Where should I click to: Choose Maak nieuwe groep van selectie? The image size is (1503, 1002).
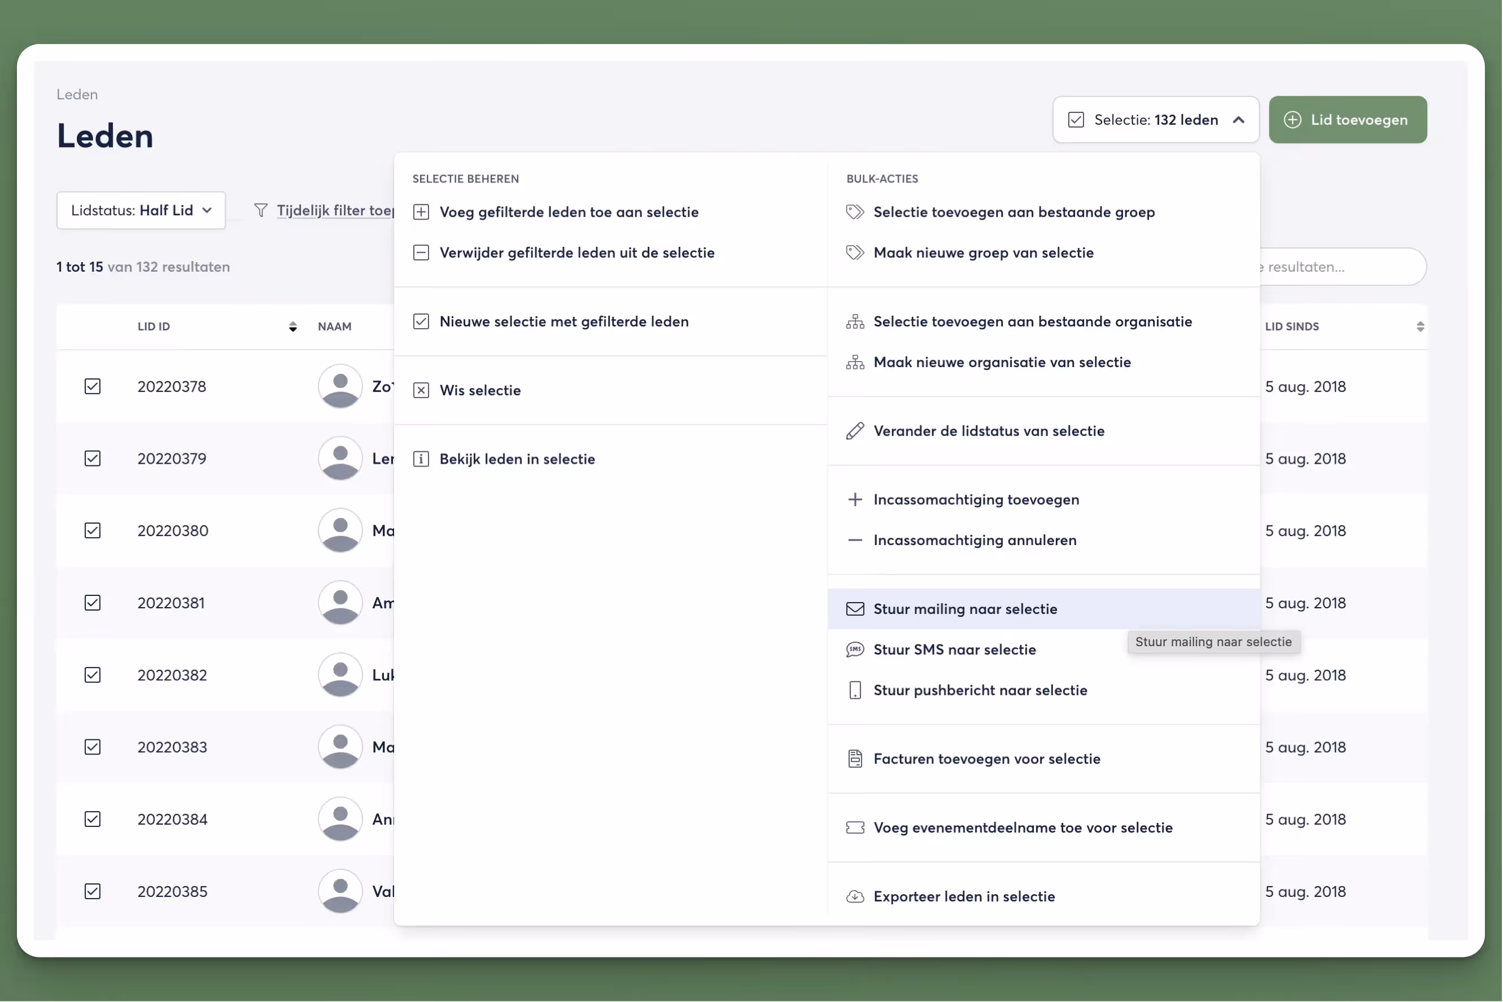(983, 253)
